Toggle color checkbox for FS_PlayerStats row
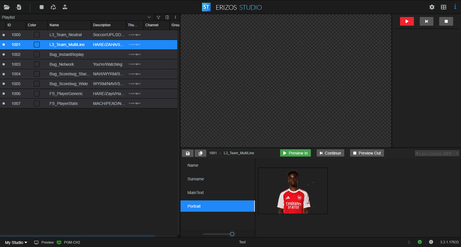This screenshot has height=247, width=461. pyautogui.click(x=37, y=104)
